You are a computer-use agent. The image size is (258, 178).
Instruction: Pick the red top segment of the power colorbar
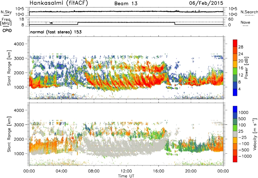(235, 43)
